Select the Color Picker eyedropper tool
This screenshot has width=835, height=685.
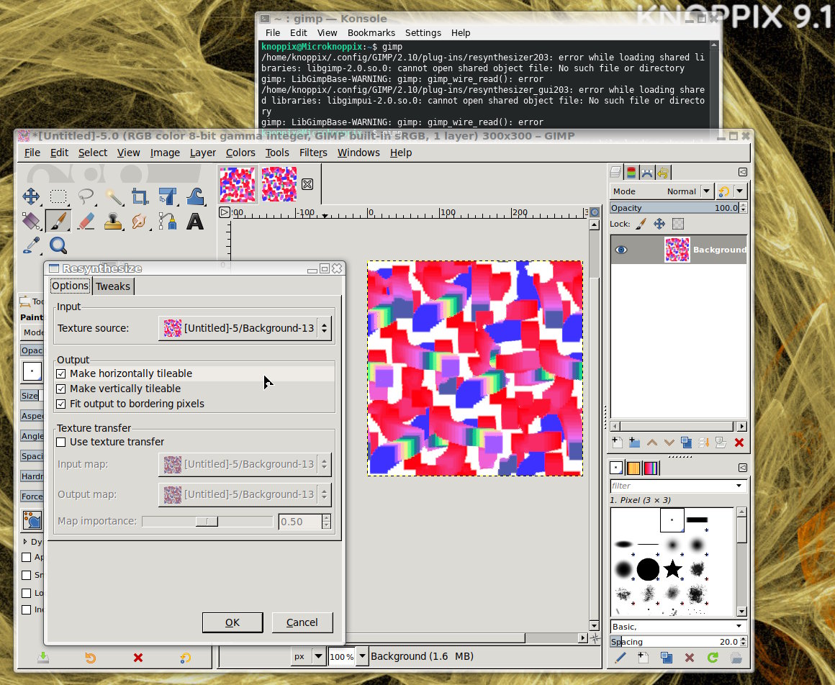[x=31, y=245]
